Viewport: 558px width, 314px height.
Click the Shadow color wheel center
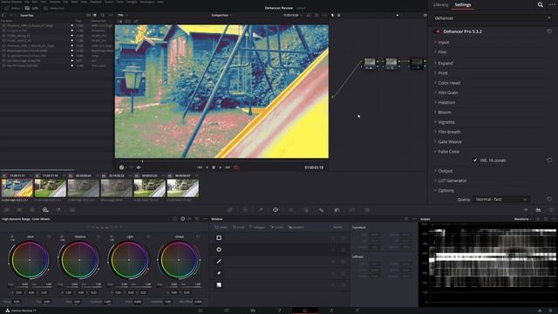tap(79, 260)
